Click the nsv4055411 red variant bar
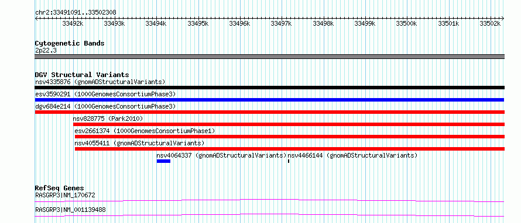 pyautogui.click(x=290, y=149)
